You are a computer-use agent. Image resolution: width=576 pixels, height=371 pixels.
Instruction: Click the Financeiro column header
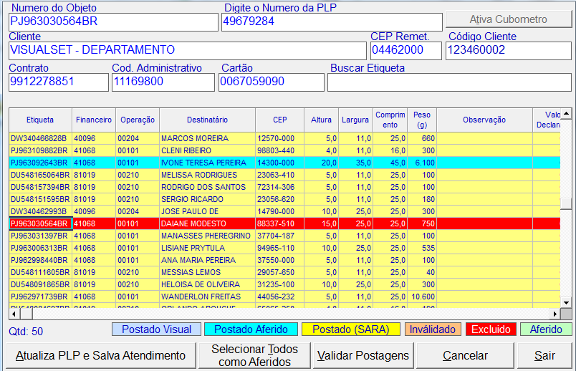point(94,120)
